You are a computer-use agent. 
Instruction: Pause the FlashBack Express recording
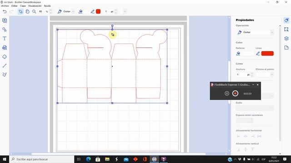pos(227,93)
